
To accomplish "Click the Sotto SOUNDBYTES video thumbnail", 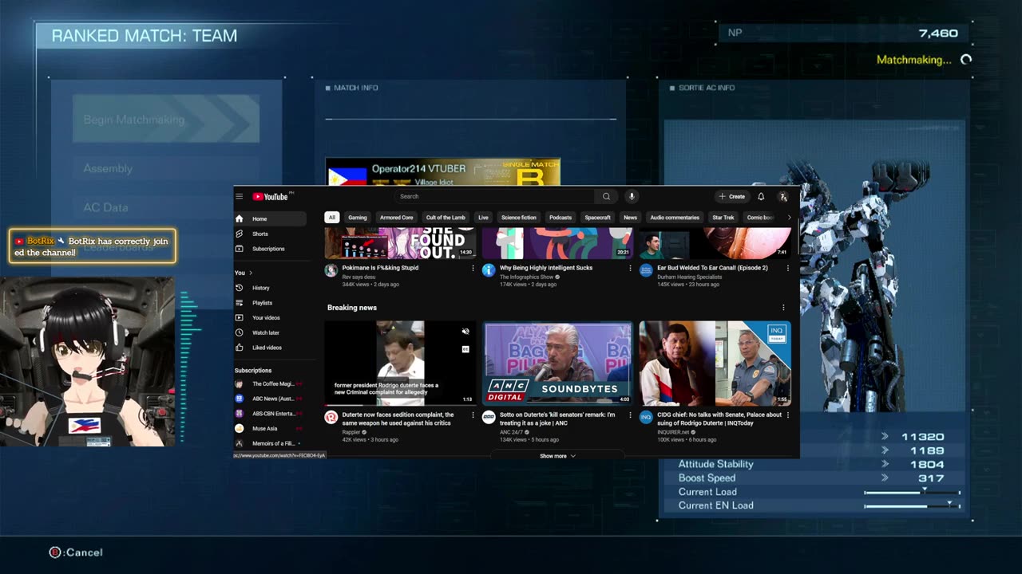I will pyautogui.click(x=557, y=363).
